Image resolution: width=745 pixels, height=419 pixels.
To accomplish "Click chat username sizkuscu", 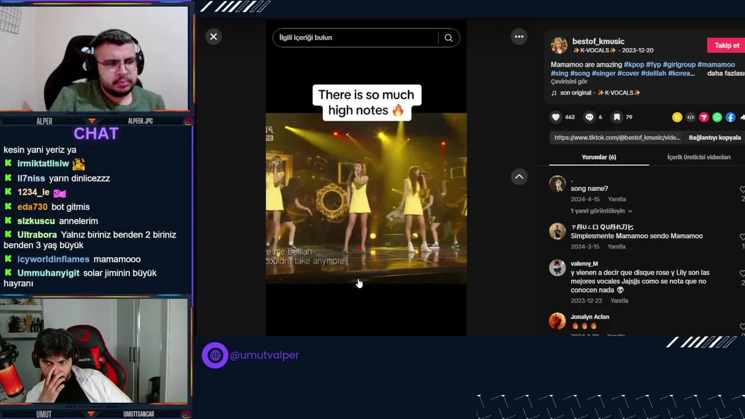I will 36,221.
